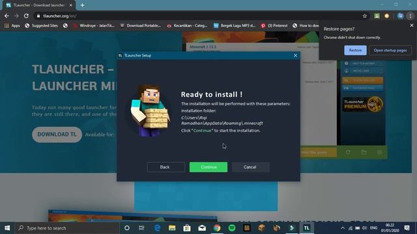Open a new Chrome tab

[83, 5]
